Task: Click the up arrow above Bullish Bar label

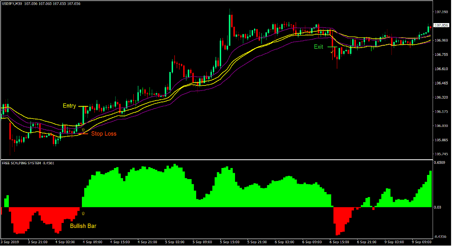Action: [83, 214]
